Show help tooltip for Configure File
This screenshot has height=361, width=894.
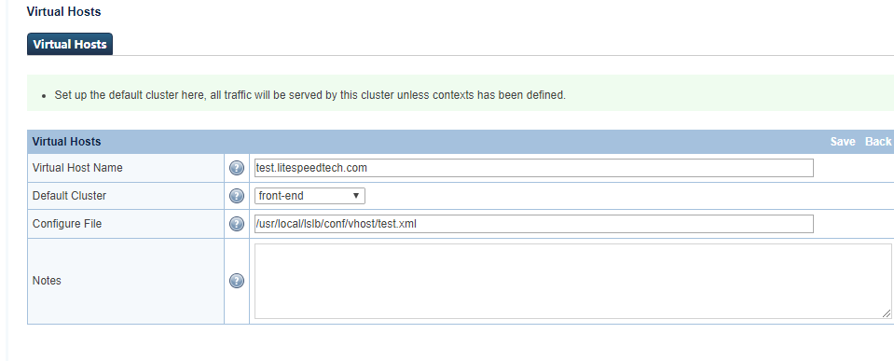click(x=237, y=224)
